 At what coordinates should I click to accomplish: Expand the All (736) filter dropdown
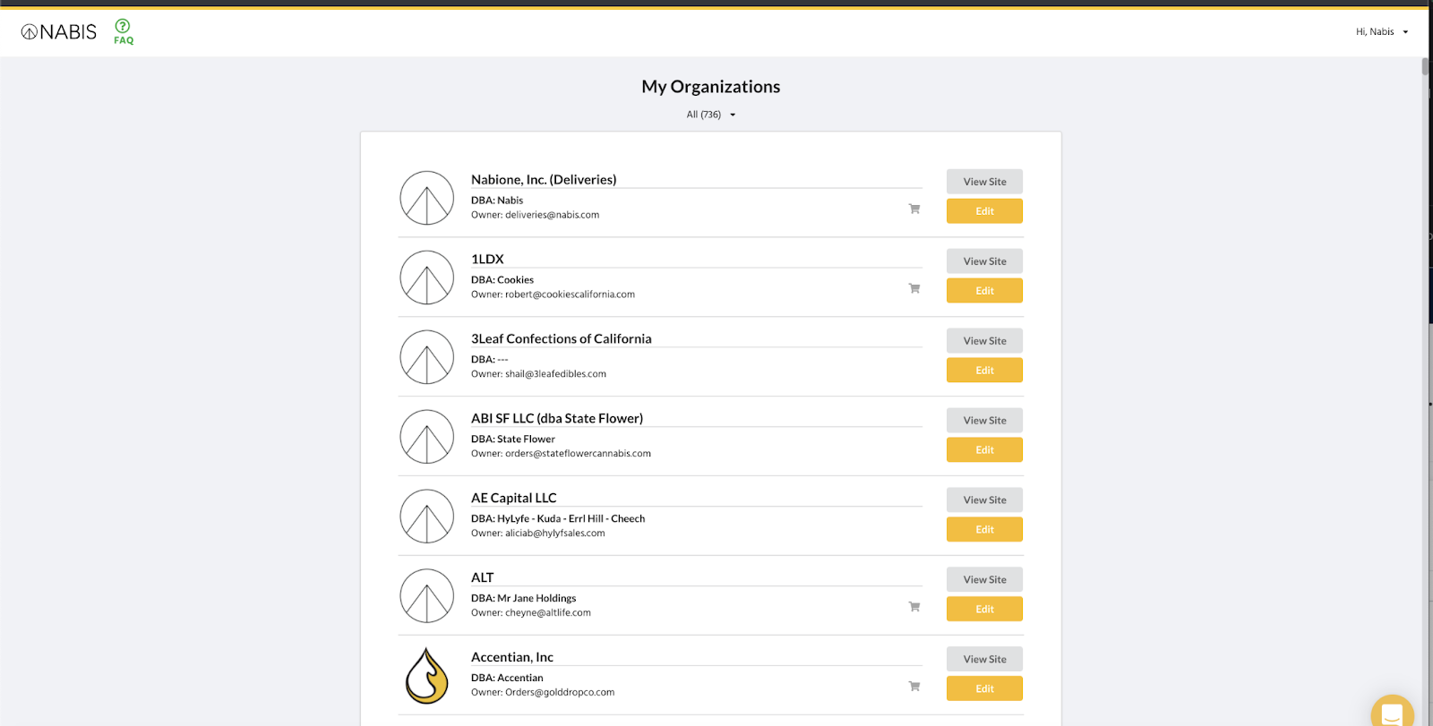710,115
